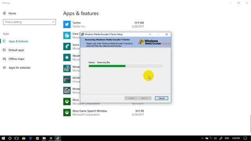Open the Mail app on taskbar
The height and width of the screenshot is (141, 251).
24,138
